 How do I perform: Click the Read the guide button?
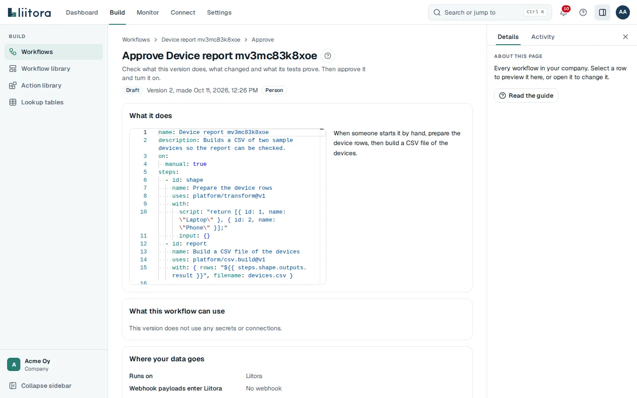coord(526,96)
